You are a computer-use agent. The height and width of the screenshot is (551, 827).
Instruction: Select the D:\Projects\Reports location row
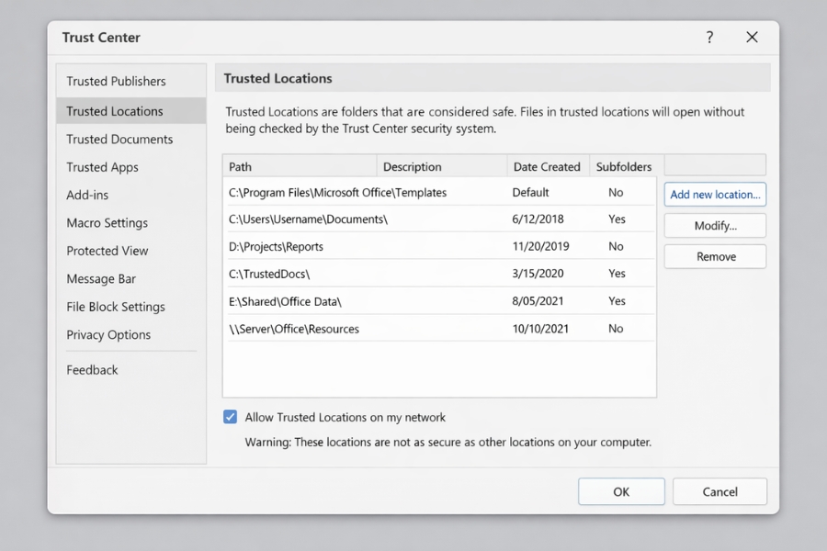(x=276, y=247)
